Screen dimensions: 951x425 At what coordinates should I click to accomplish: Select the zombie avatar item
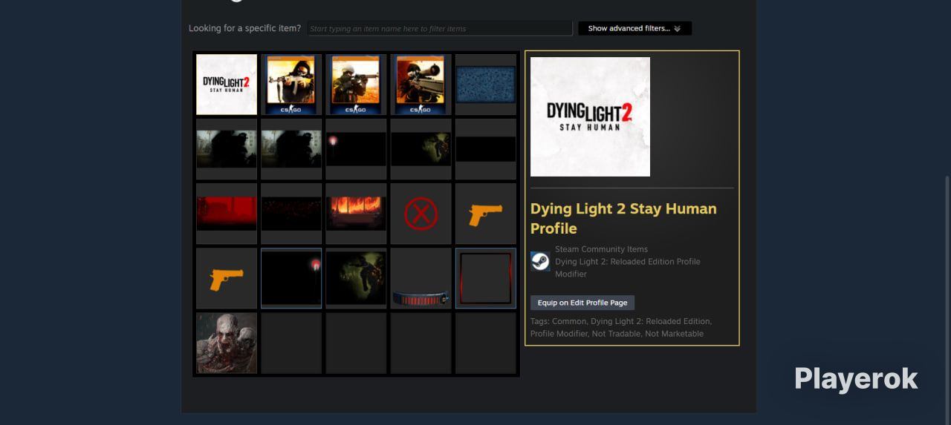(x=227, y=343)
